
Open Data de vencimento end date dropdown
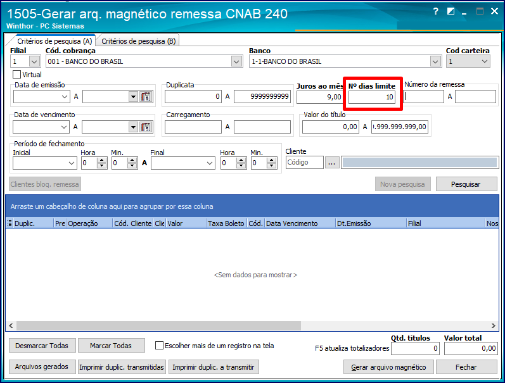(133, 127)
